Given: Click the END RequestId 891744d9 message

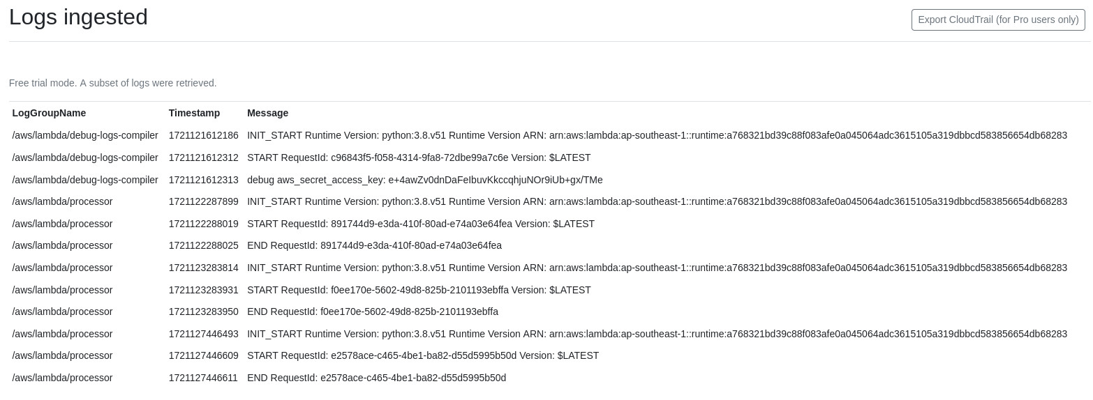Looking at the screenshot, I should [x=374, y=245].
